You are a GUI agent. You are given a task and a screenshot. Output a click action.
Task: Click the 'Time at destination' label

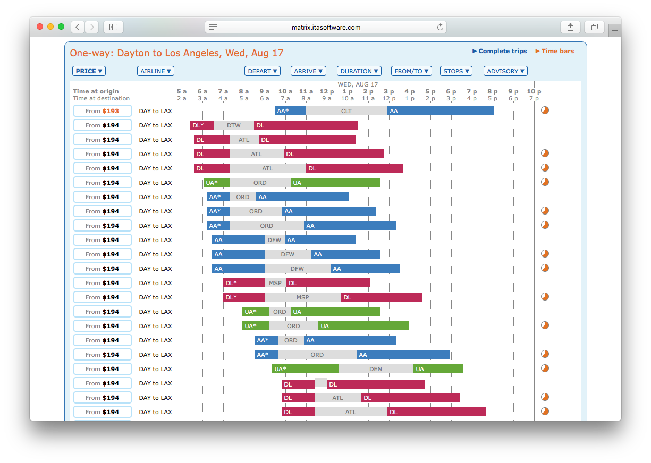point(102,98)
